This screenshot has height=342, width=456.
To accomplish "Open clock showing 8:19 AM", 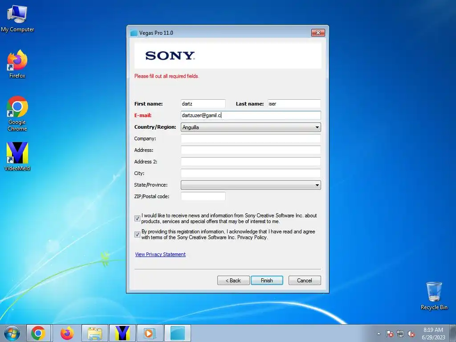I will 433,334.
